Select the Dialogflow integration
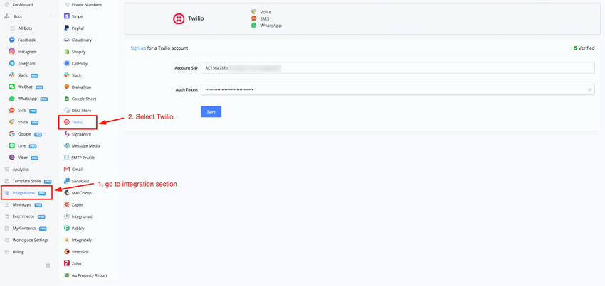Image resolution: width=605 pixels, height=286 pixels. [78, 87]
